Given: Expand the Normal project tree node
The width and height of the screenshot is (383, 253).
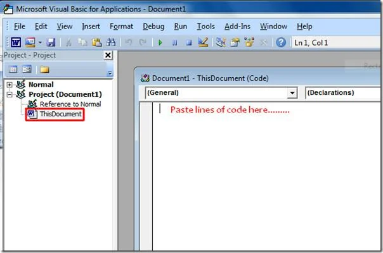Looking at the screenshot, I should 10,85.
